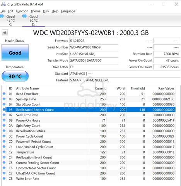
Task: Go to previous disk with left arrow
Action: pos(5,33)
